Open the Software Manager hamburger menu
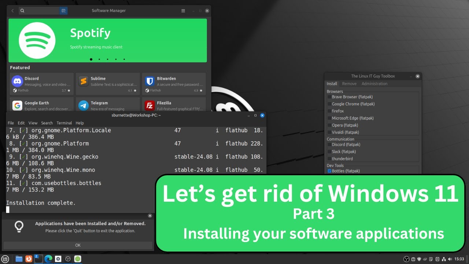The height and width of the screenshot is (264, 469). pyautogui.click(x=183, y=11)
